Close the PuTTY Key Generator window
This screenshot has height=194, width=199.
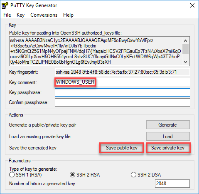click(x=192, y=5)
